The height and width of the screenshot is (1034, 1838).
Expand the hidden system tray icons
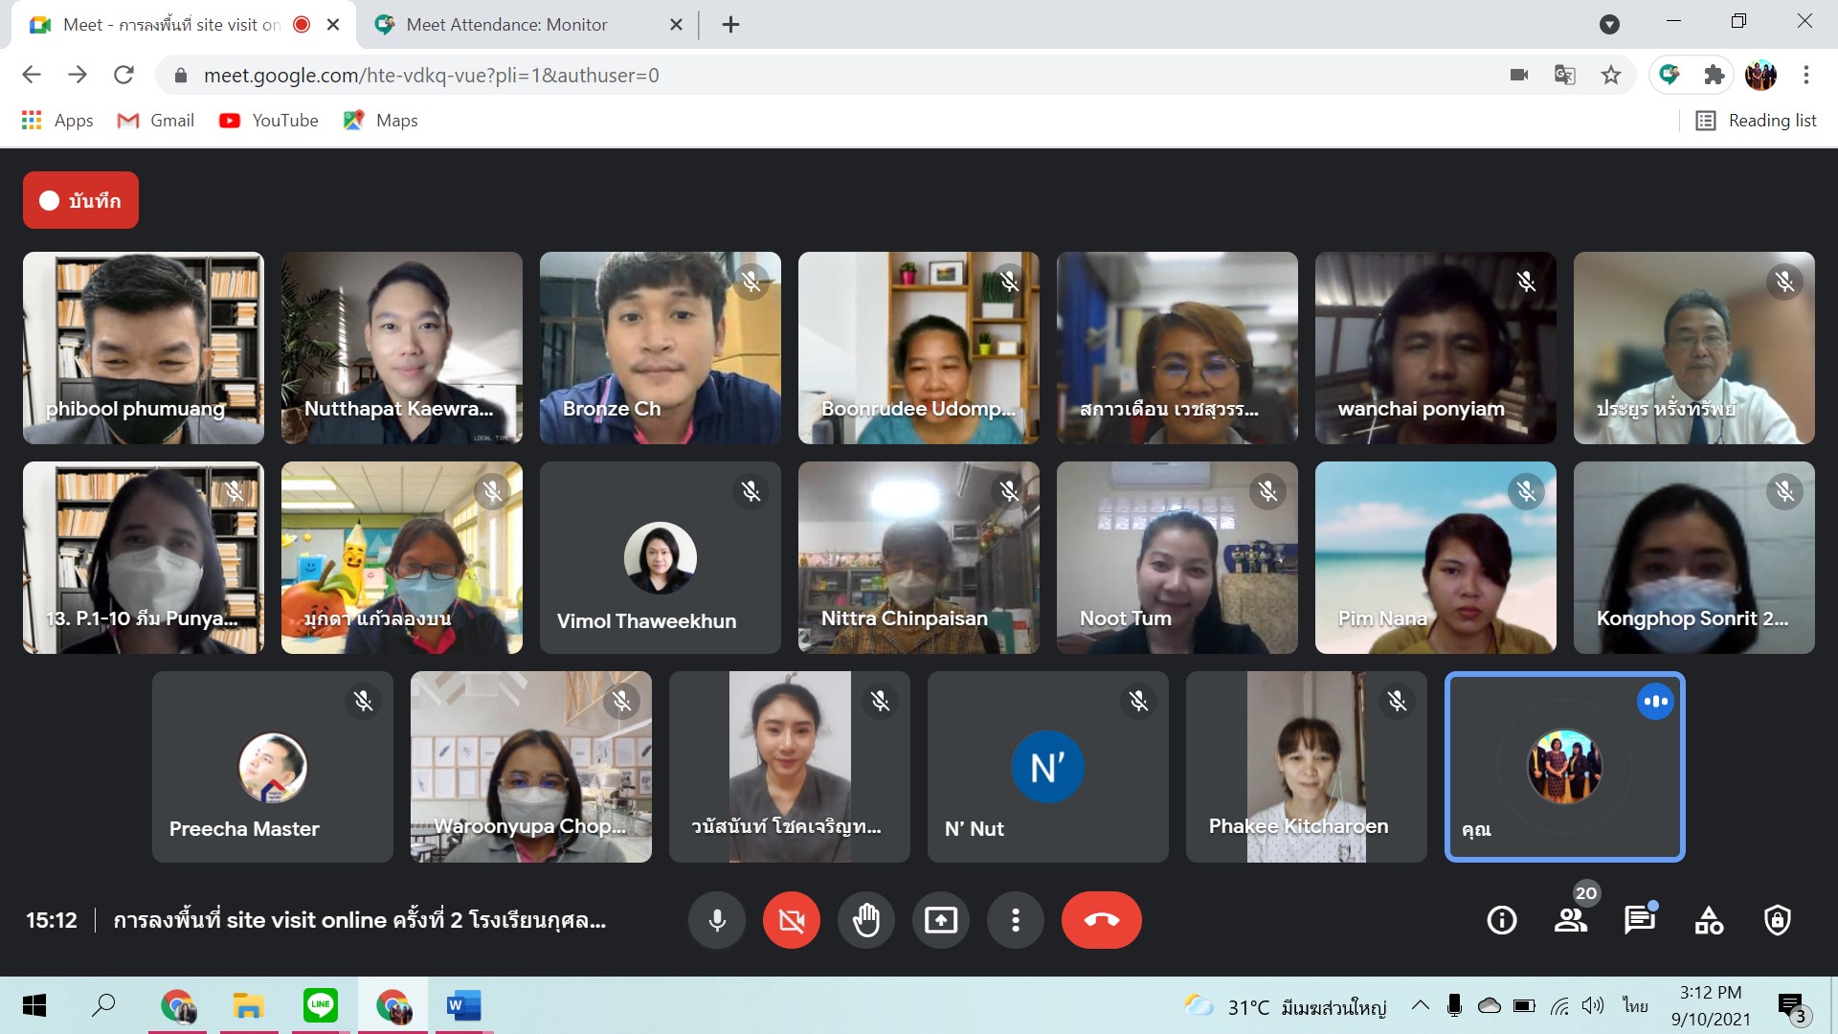click(1421, 1005)
